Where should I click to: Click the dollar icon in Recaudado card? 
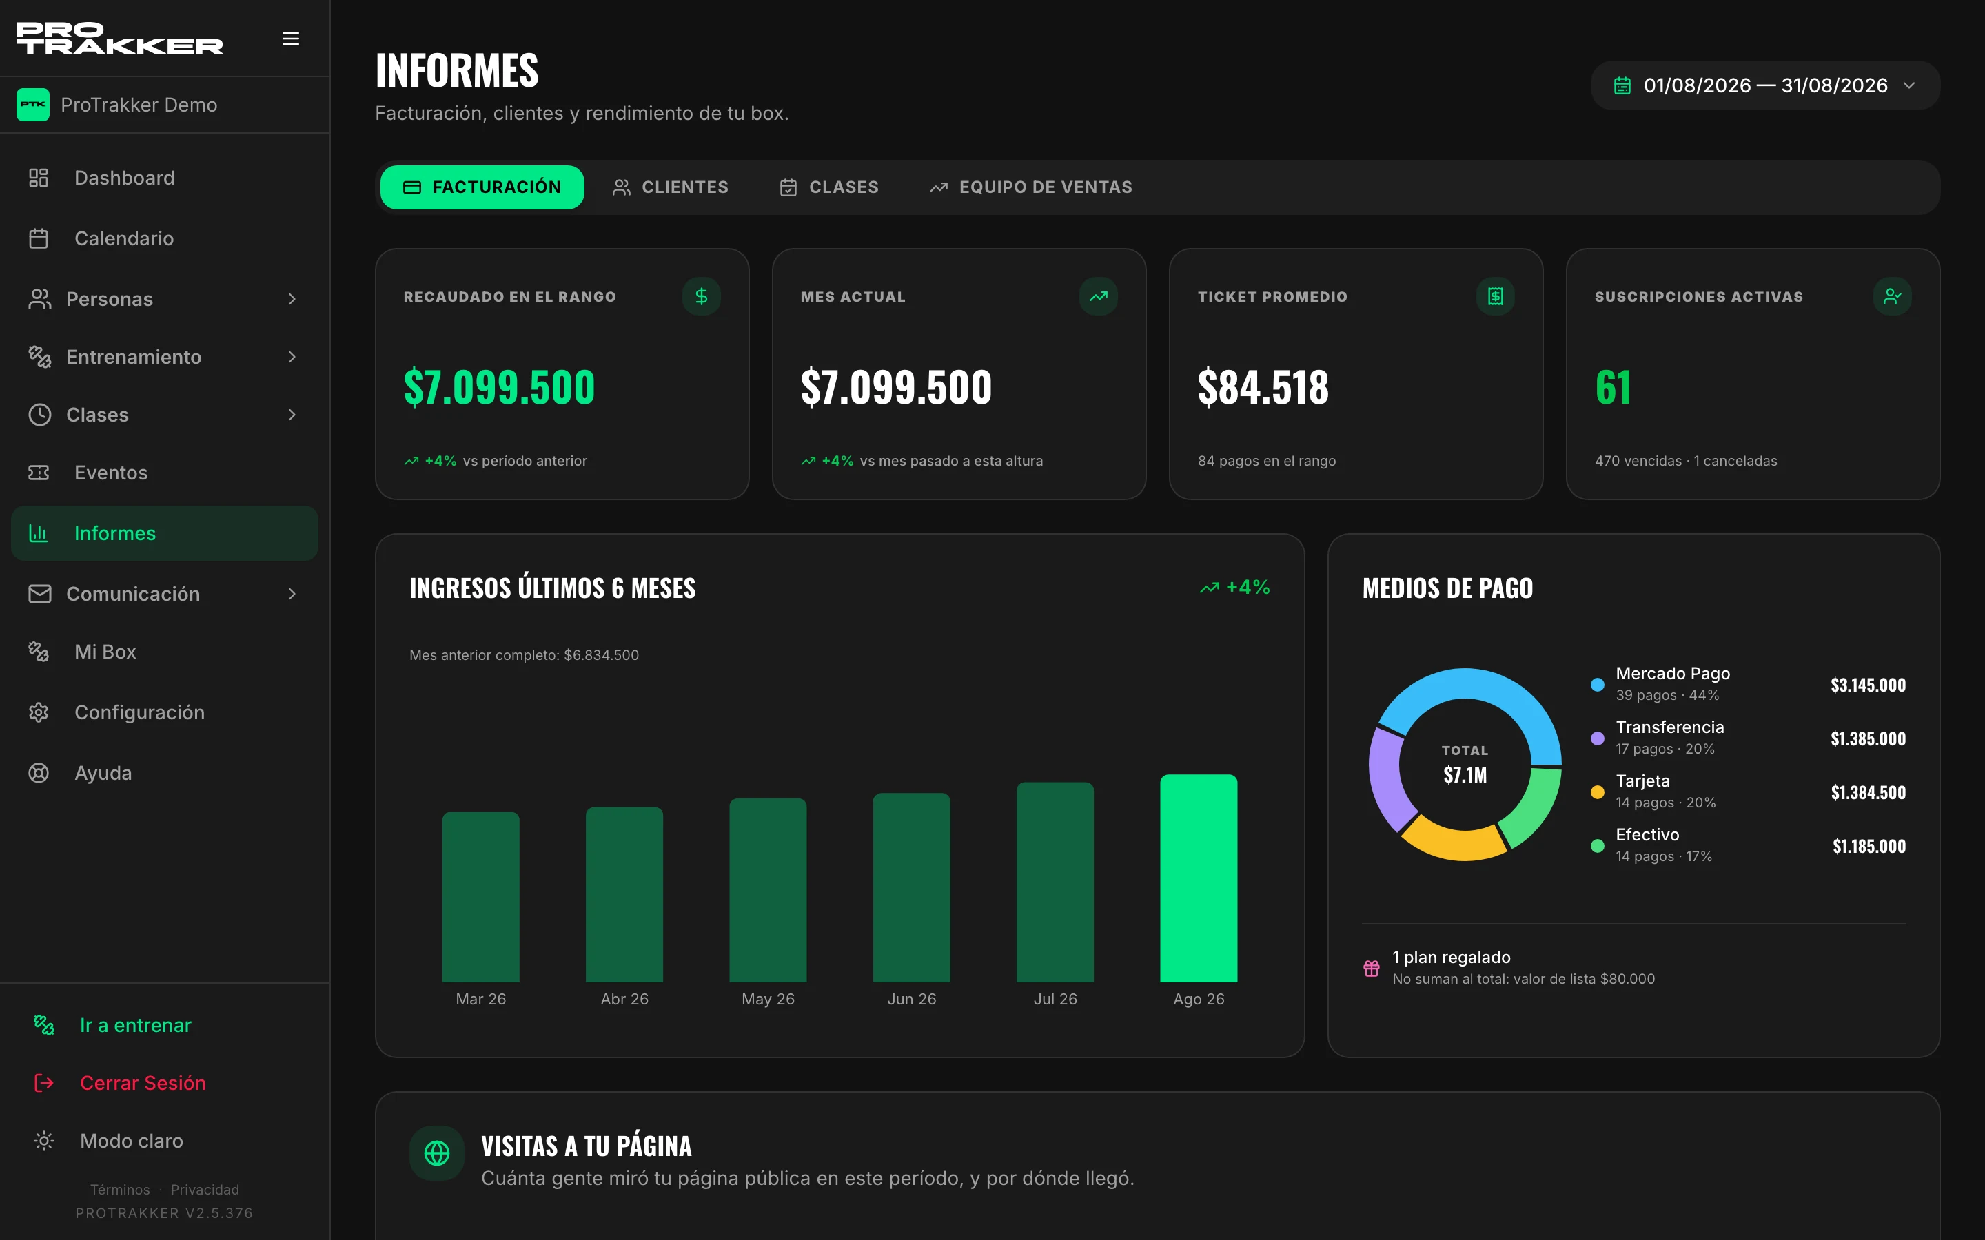click(x=702, y=296)
